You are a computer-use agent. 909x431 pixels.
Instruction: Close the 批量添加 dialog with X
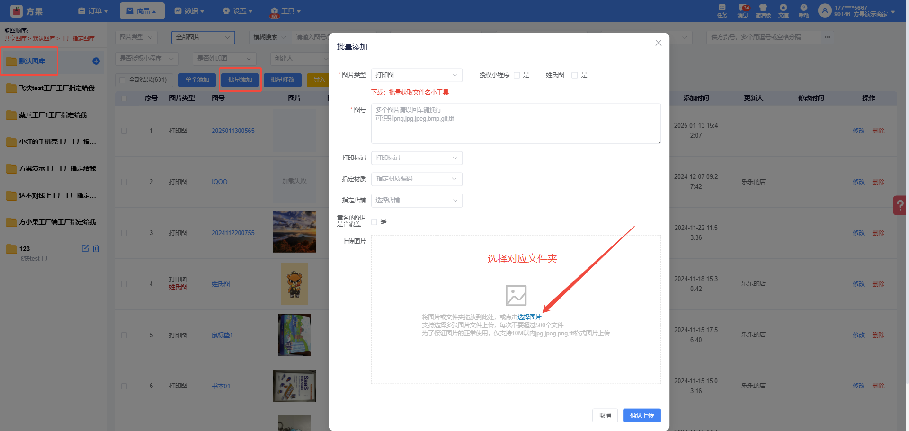click(x=658, y=43)
